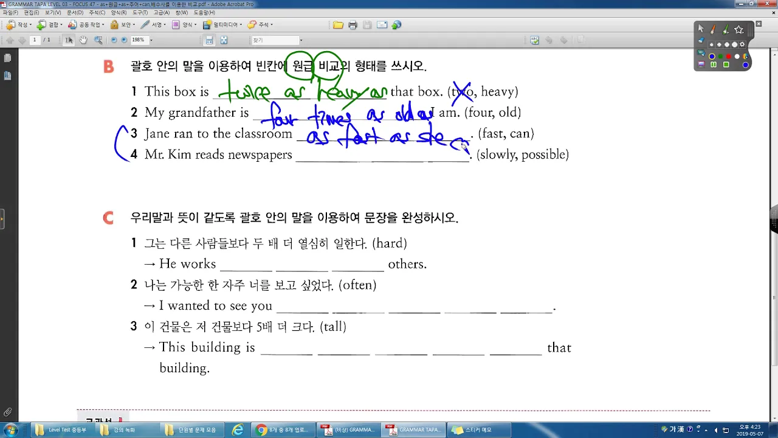Select the green highlighter pen in palette
778x438 pixels.
(725, 29)
